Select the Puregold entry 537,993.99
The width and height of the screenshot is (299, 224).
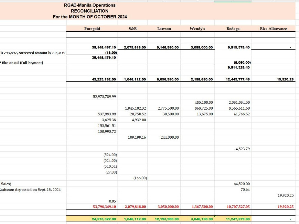tap(107, 114)
